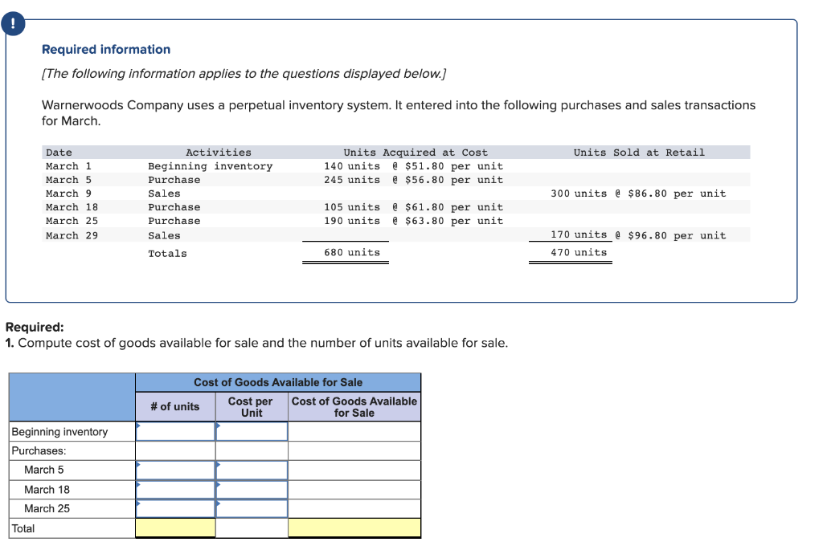The height and width of the screenshot is (546, 823).
Task: Open the dropdown marker in March 5 Cost per Unit cell
Action: coord(218,463)
